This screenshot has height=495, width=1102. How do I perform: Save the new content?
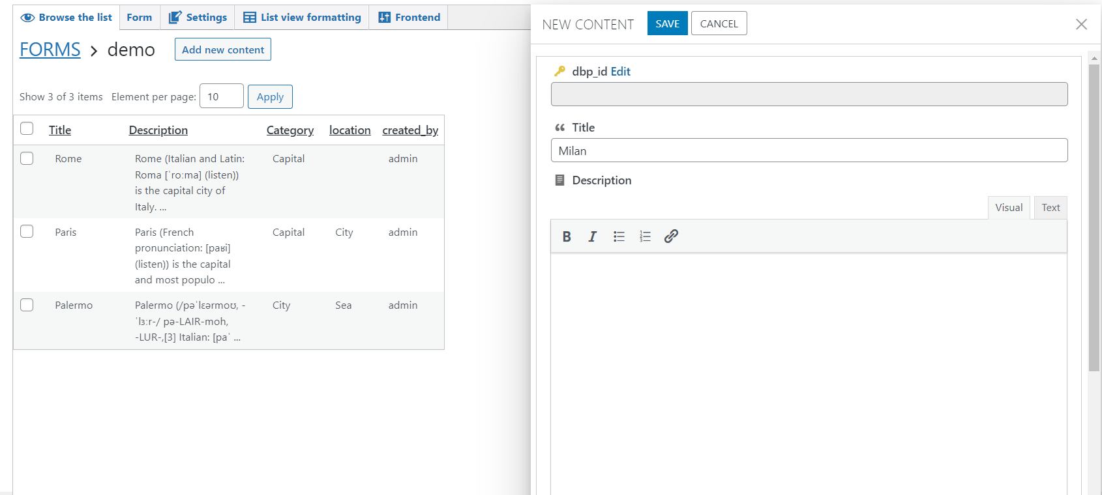[668, 23]
